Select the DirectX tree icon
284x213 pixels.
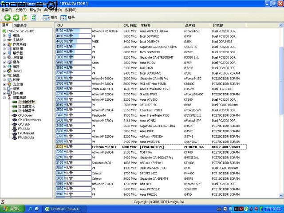pyautogui.click(x=10, y=71)
